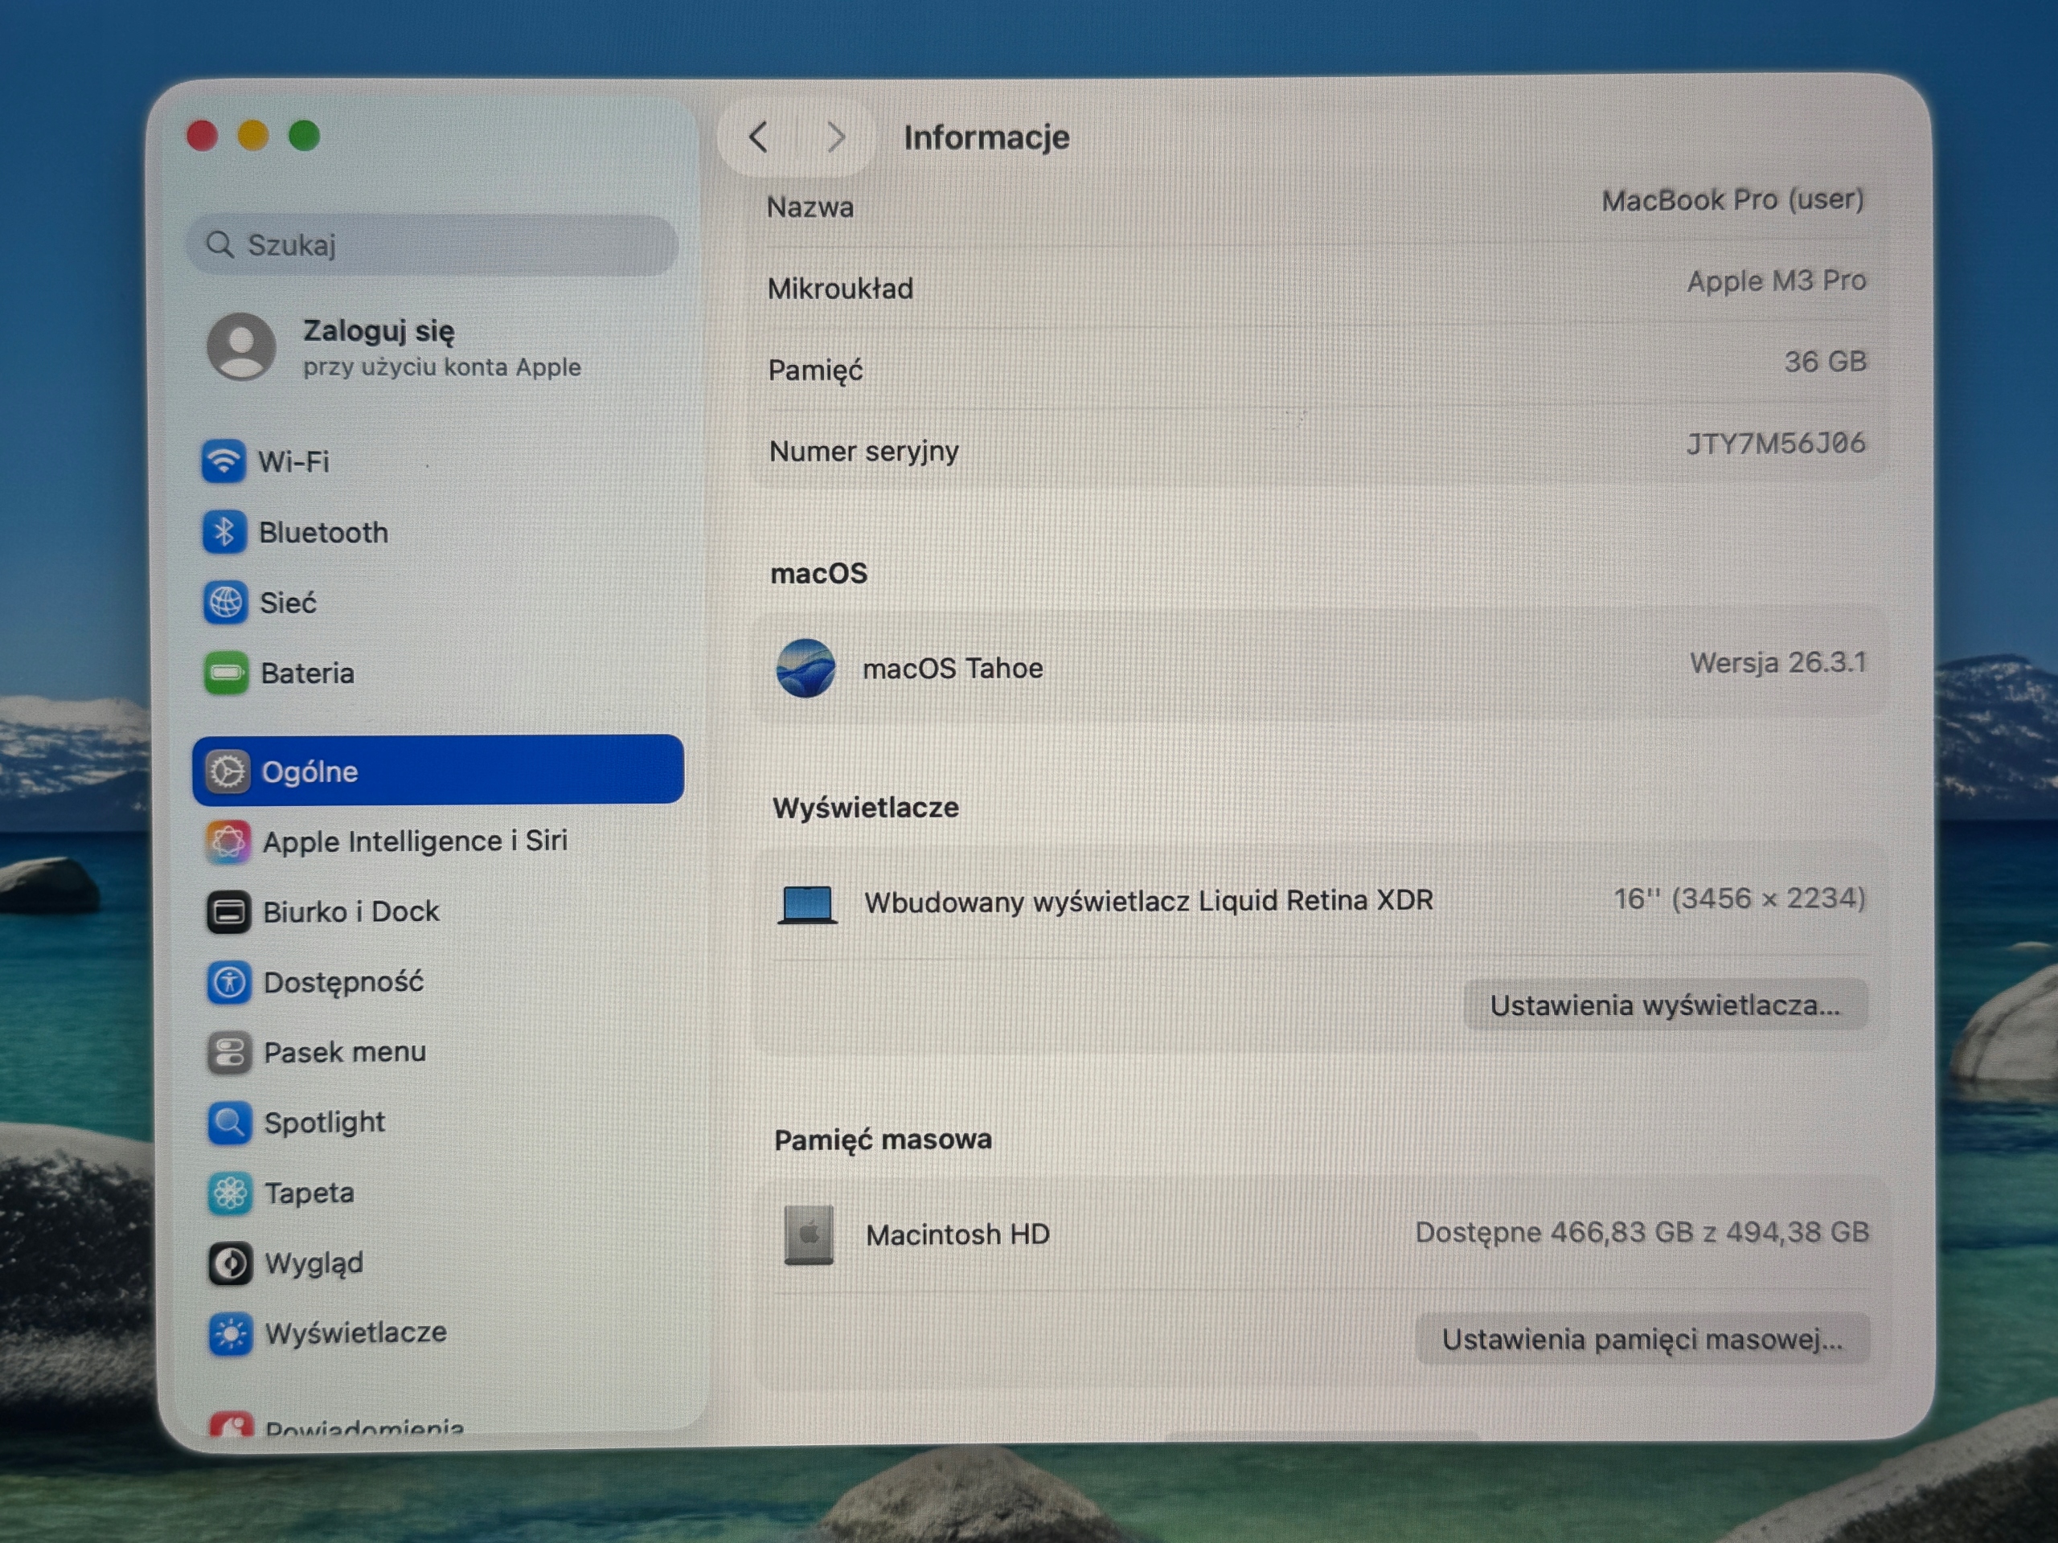Select the Spotlight sidebar label
This screenshot has width=2058, height=1543.
[325, 1123]
